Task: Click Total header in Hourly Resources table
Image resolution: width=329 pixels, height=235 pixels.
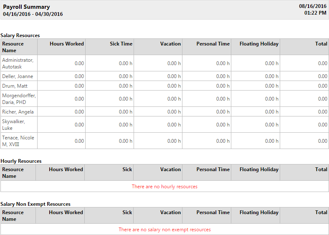Action: click(321, 169)
